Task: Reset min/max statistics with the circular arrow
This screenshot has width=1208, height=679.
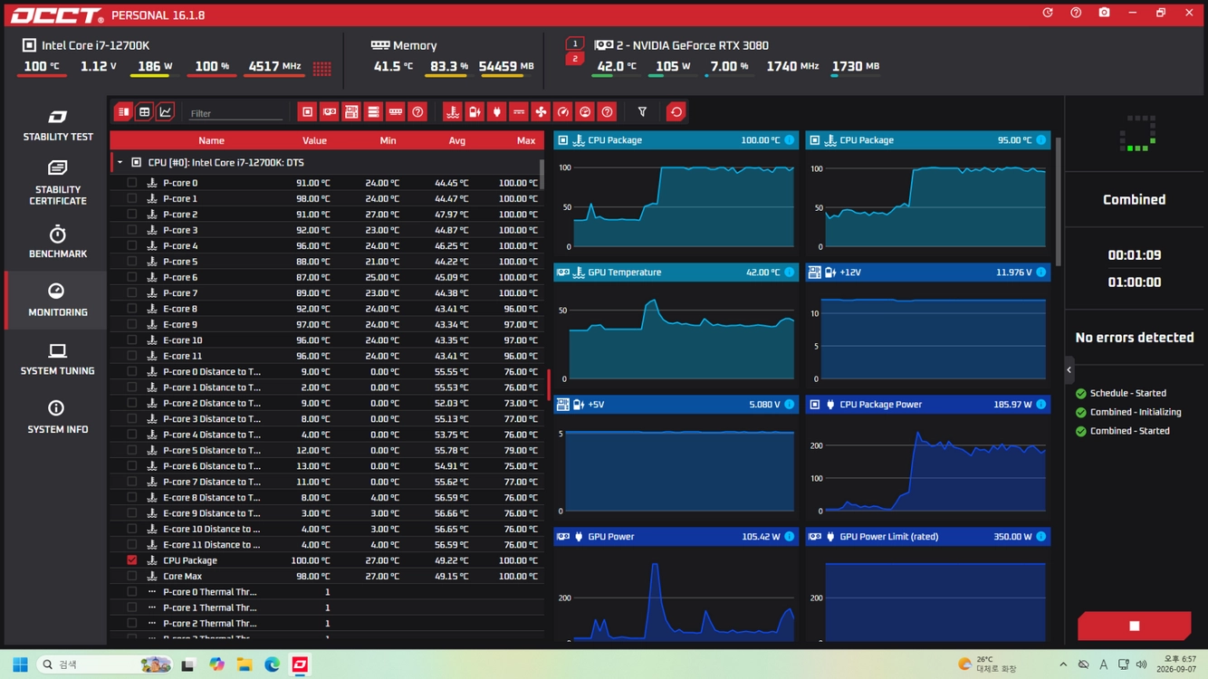Action: coord(676,112)
